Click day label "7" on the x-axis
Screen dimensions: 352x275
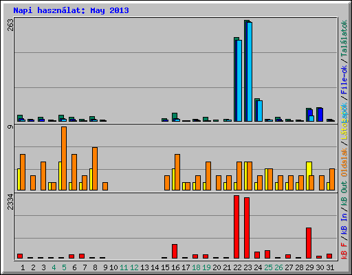[85, 267]
